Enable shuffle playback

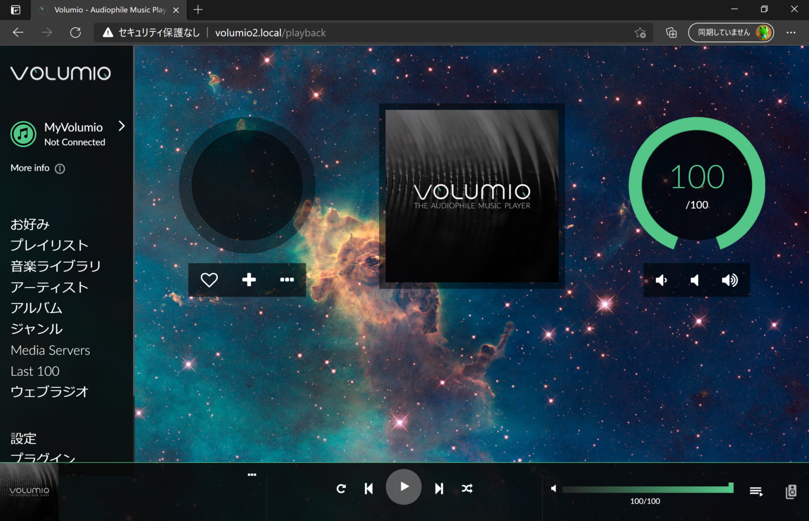[x=467, y=488]
